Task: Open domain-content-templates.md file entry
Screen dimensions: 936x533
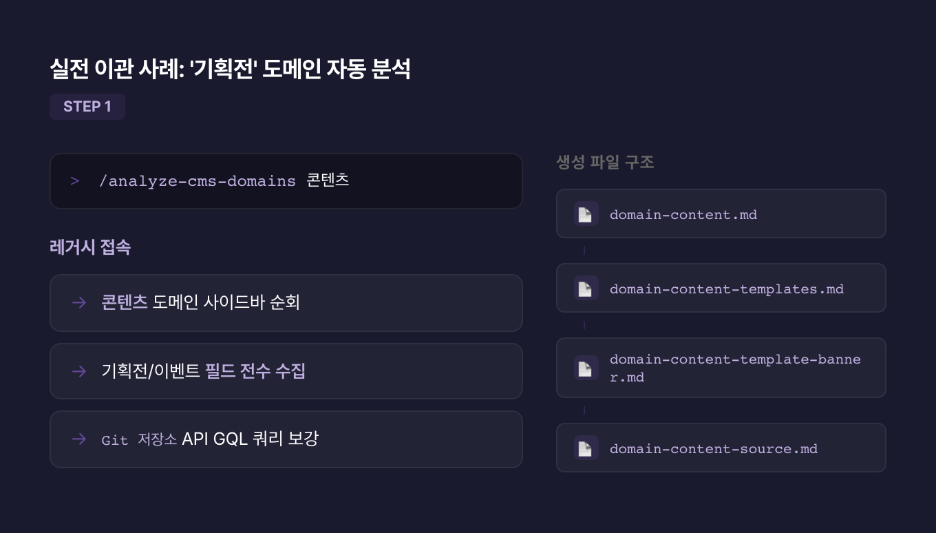Action: click(x=727, y=289)
